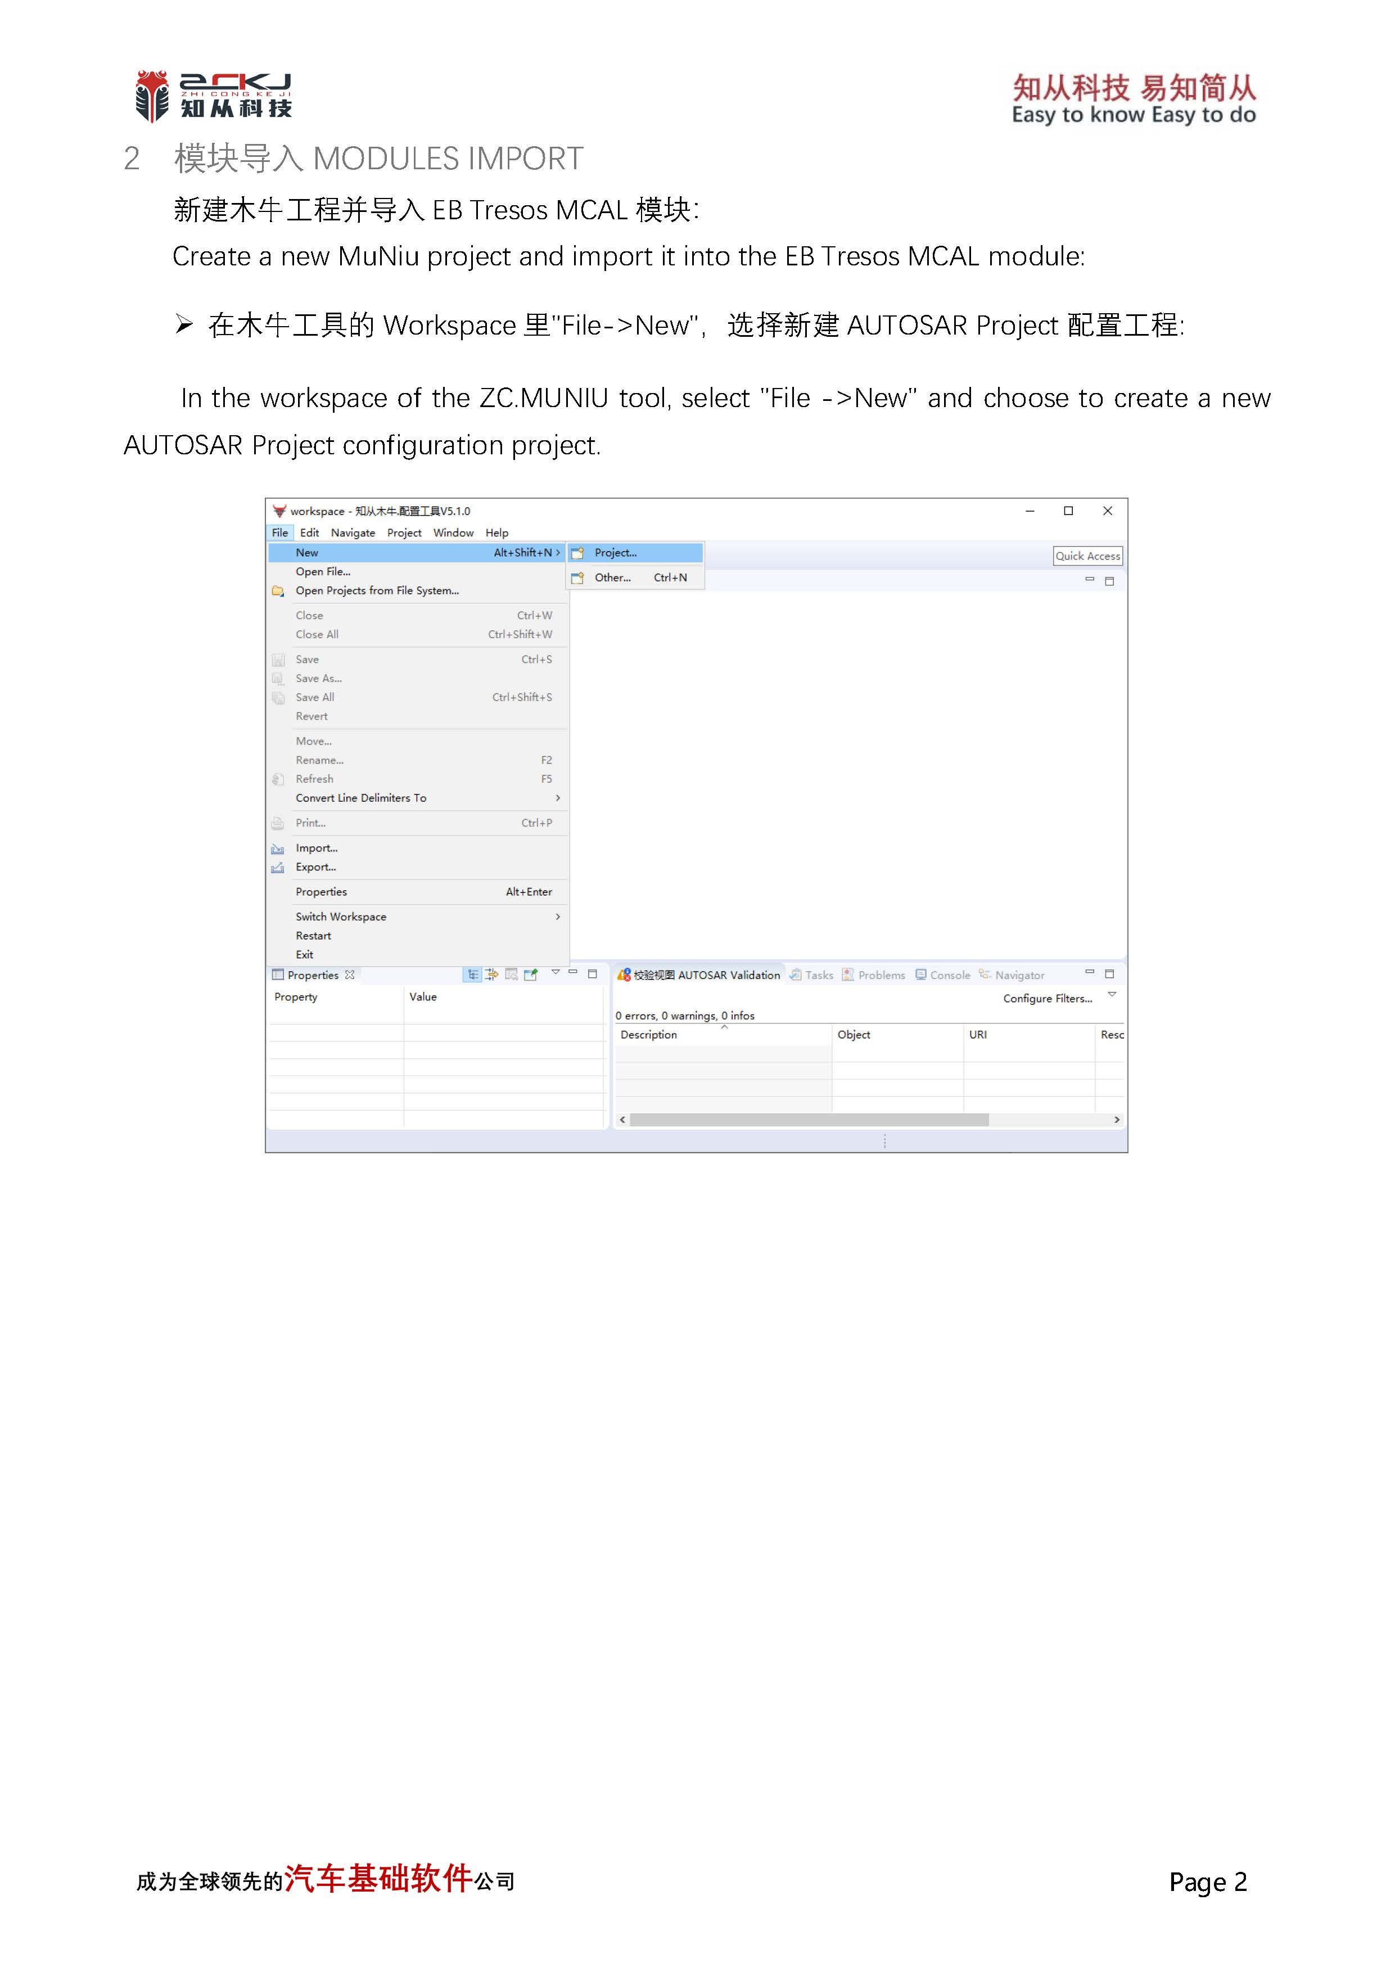Image resolution: width=1395 pixels, height=1986 pixels.
Task: Open the Navigate menu
Action: tap(353, 533)
